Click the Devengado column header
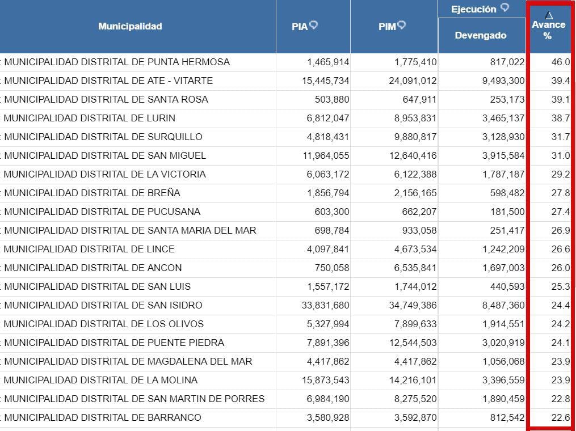The height and width of the screenshot is (431, 576). click(481, 34)
